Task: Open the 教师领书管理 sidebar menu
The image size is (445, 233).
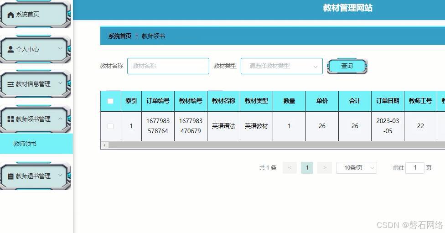Action: 35,119
